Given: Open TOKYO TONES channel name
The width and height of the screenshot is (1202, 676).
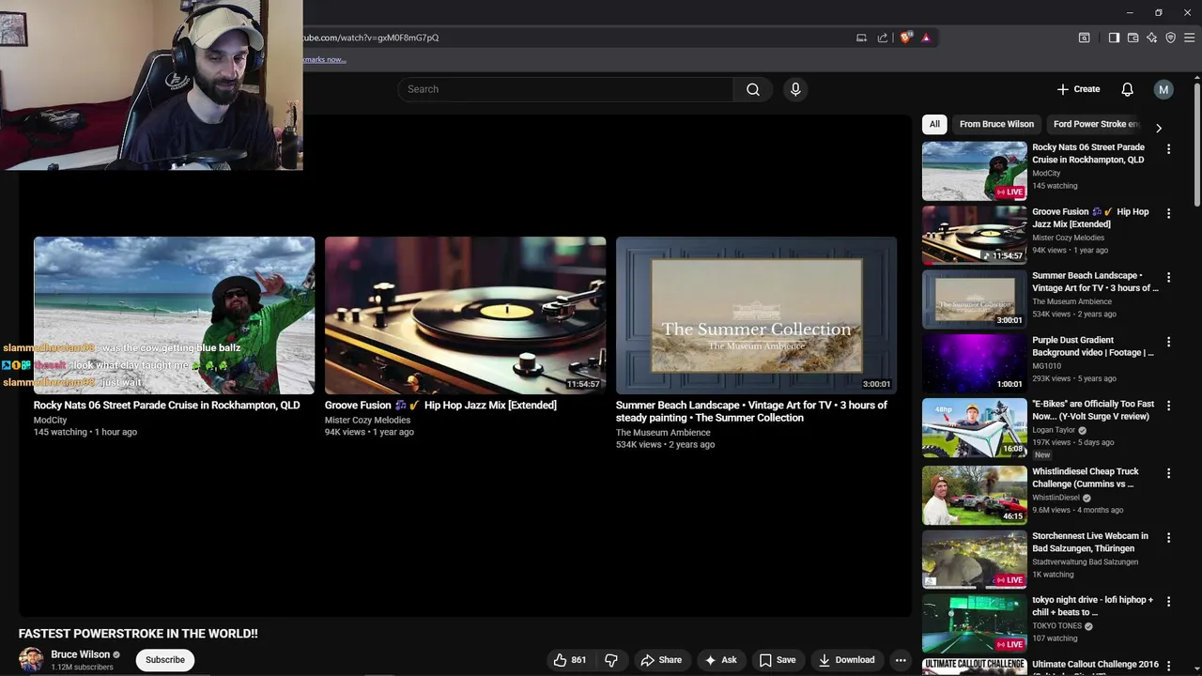Looking at the screenshot, I should click(x=1057, y=626).
